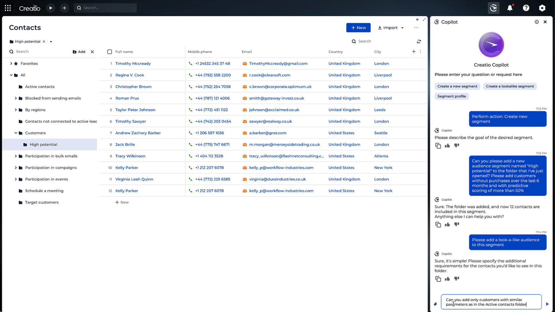Send the Copilot message arrow

(547, 304)
